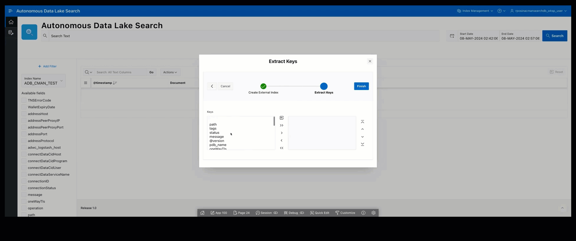Reset the Keys shuttle selection
This screenshot has height=241, width=576.
[281, 118]
